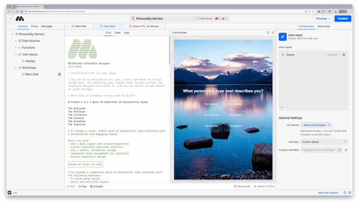Add a user input with the plus icon
This screenshot has height=204, width=359.
(x=282, y=107)
